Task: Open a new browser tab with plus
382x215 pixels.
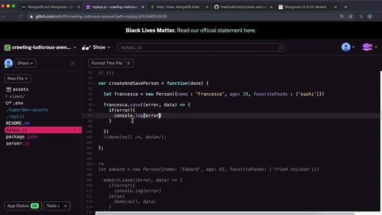Action: tap(346, 7)
